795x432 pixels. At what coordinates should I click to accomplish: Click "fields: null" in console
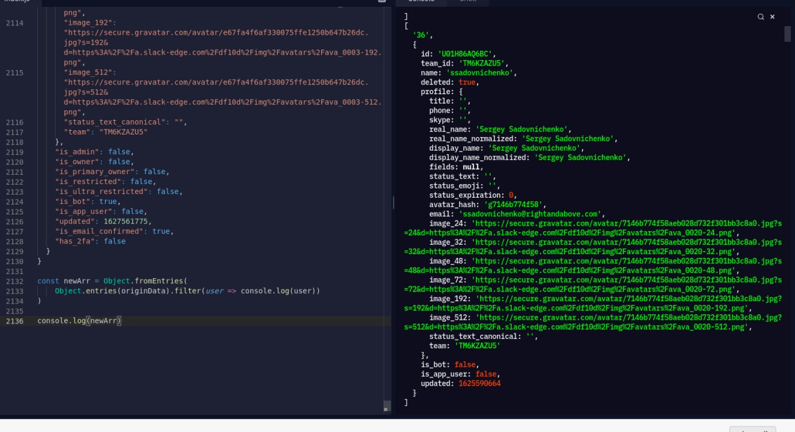click(x=455, y=167)
